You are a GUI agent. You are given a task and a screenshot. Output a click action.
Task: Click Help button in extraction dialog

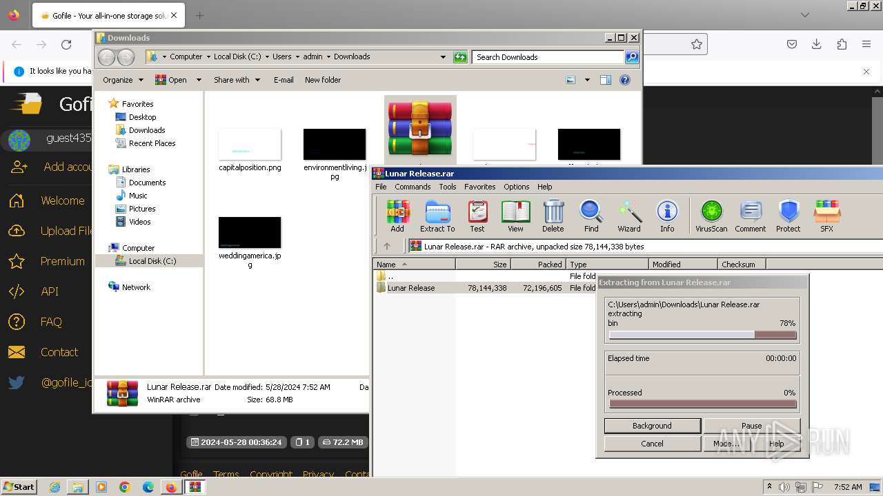[776, 444]
